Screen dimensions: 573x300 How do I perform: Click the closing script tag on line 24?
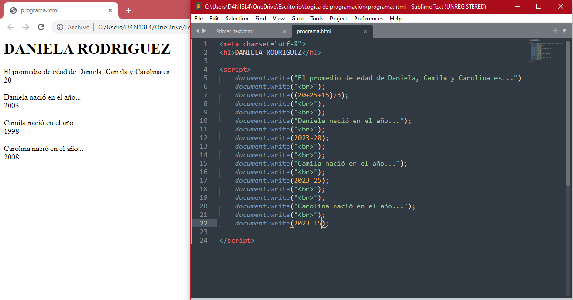(x=237, y=240)
